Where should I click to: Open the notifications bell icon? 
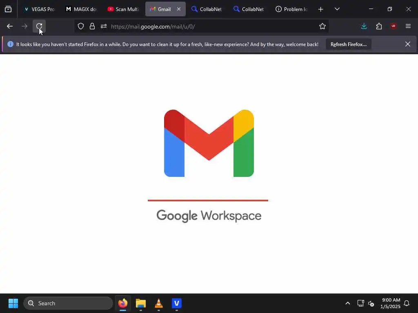407,303
